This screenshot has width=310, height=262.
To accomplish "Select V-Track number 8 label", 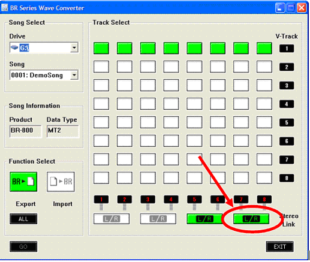I will click(x=287, y=178).
